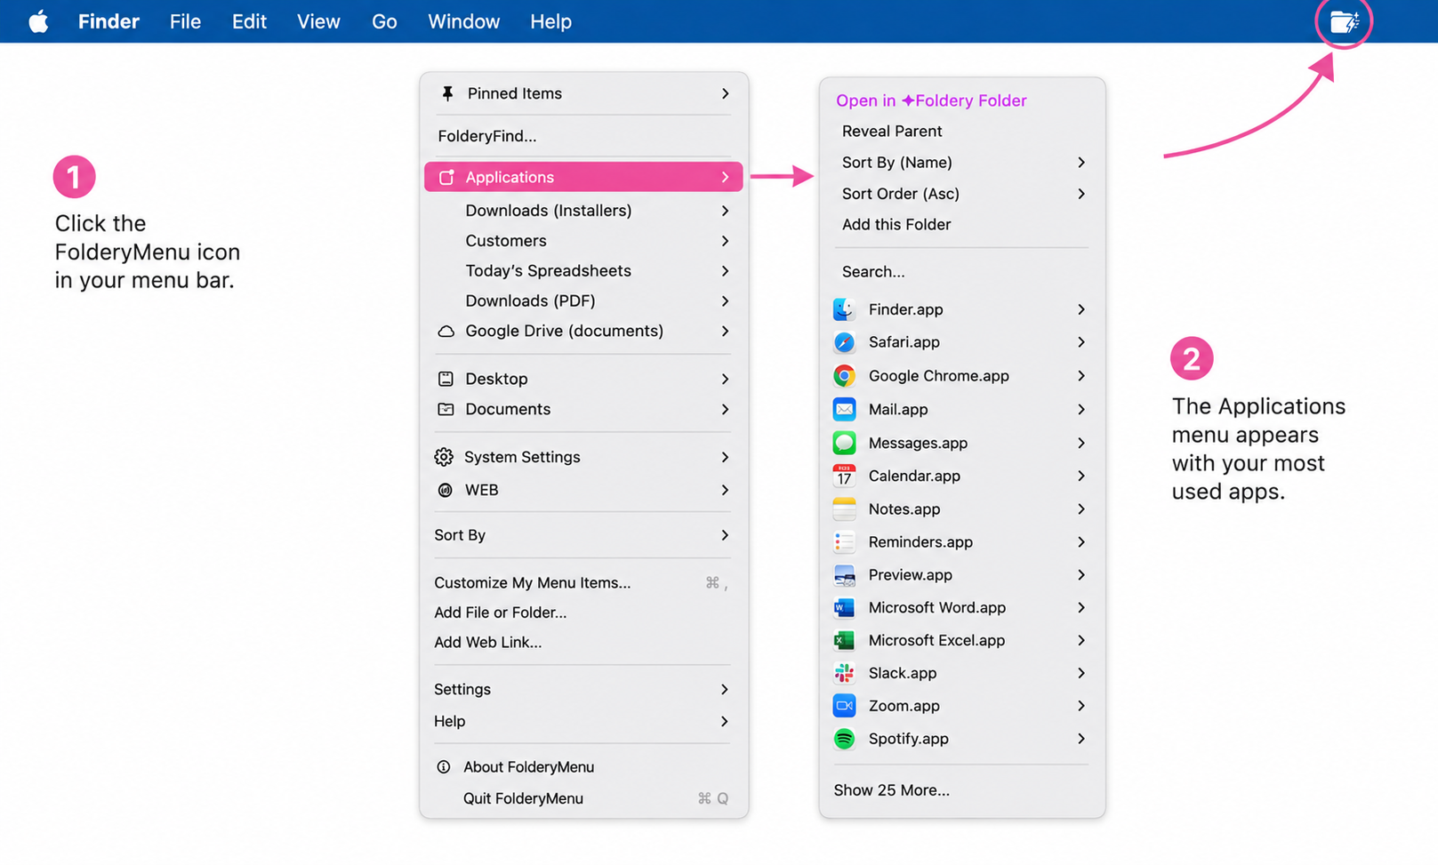Click the WEB globe icon

click(x=445, y=490)
